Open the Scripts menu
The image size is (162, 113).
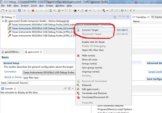click(49, 6)
